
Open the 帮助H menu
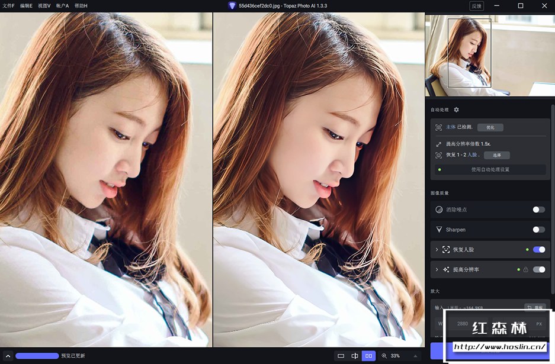click(81, 6)
